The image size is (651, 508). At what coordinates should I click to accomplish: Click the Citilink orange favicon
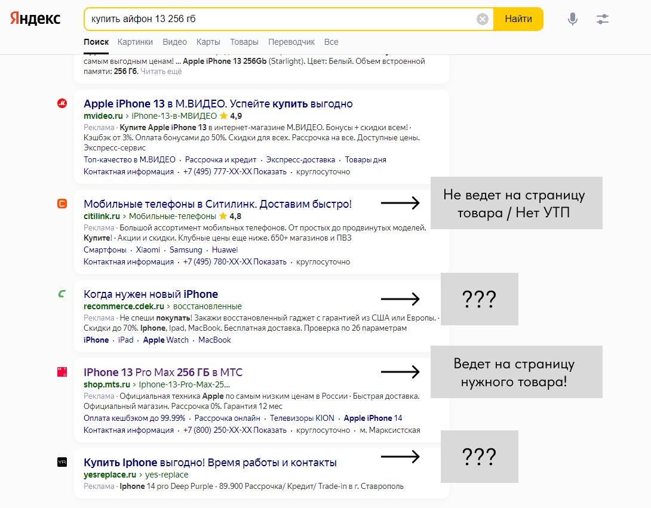point(62,204)
